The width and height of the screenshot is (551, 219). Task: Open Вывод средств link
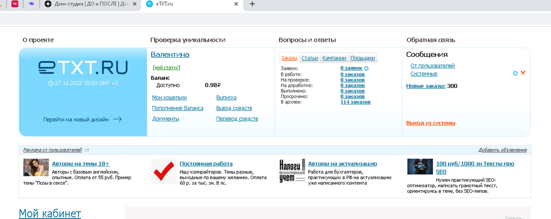click(x=234, y=108)
